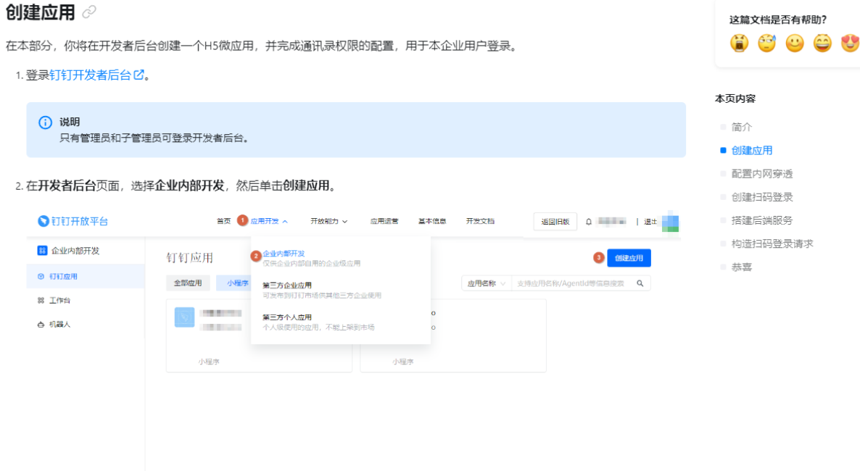Pick the gently smiling emoji rating

click(x=795, y=43)
